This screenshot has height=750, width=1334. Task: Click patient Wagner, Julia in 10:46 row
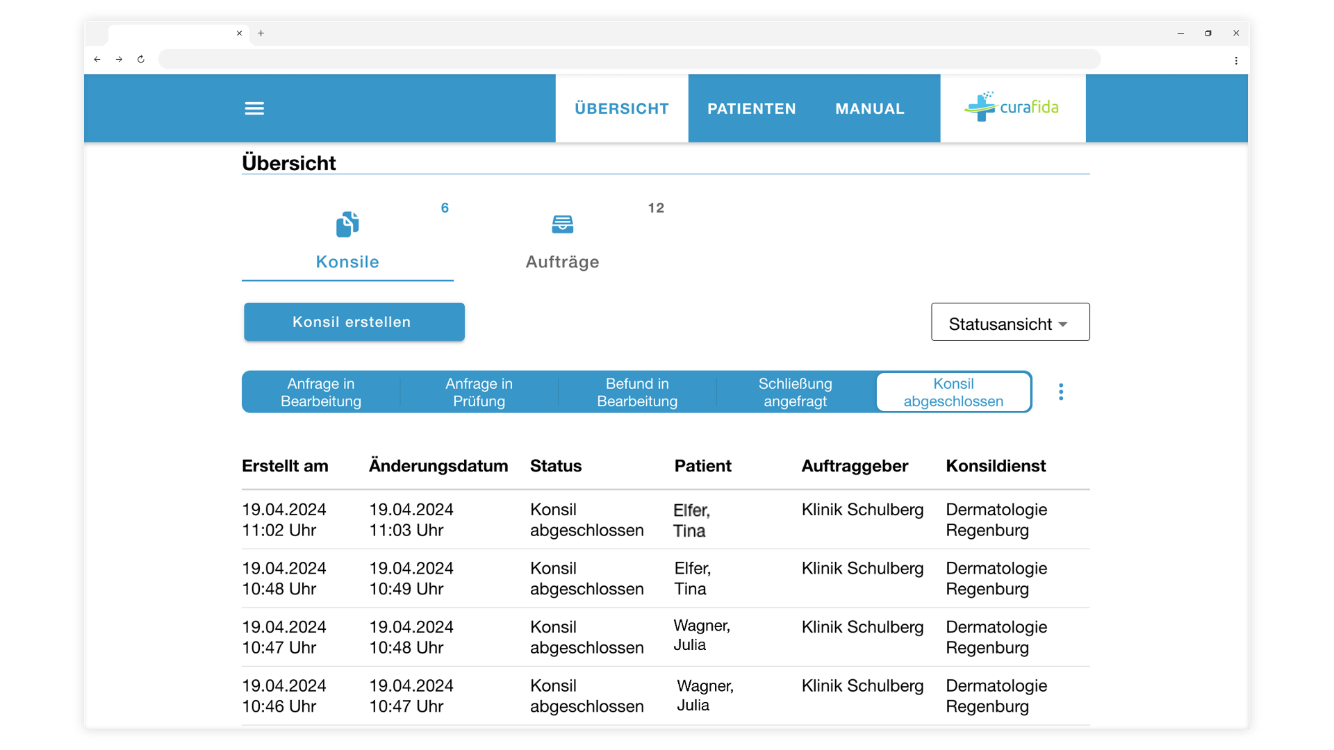(705, 695)
